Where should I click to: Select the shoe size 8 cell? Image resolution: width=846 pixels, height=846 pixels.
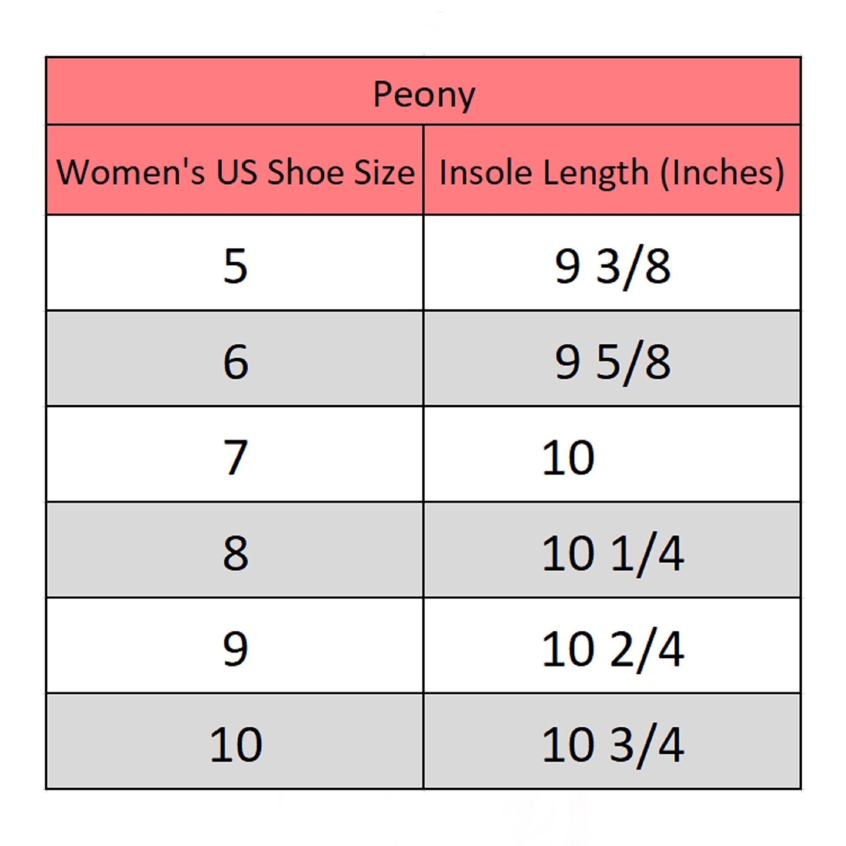[x=236, y=553]
